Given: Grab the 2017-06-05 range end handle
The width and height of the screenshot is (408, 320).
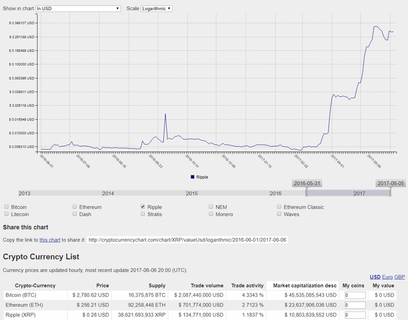Looking at the screenshot, I should (390, 193).
